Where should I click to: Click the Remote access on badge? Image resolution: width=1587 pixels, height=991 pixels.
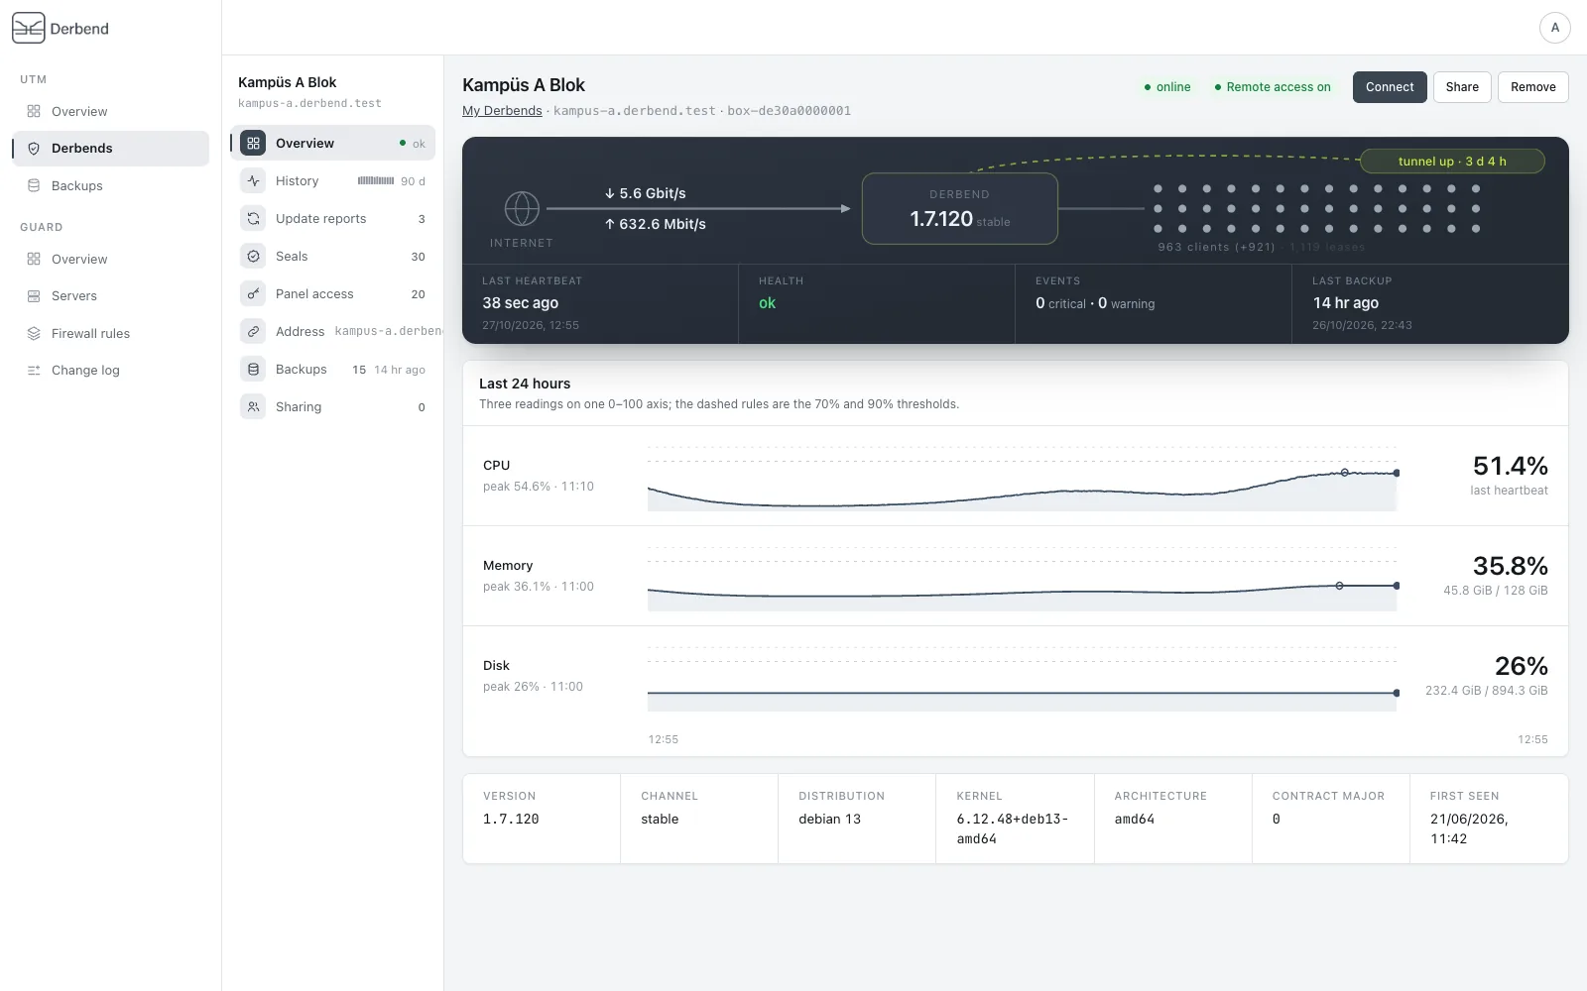(x=1273, y=87)
